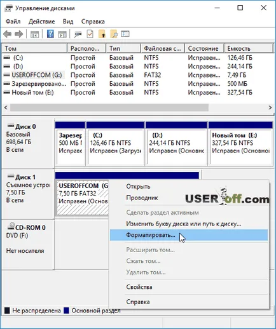
Task: Click the blue Help question mark icon
Action: click(50, 34)
